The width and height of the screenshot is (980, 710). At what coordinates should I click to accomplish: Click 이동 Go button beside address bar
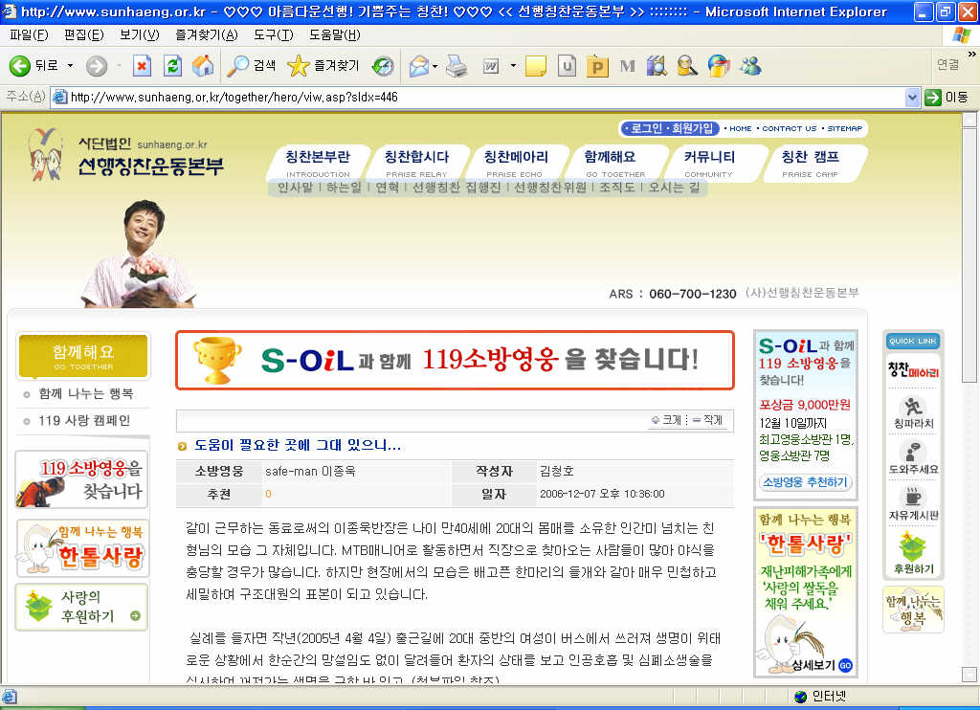click(947, 97)
